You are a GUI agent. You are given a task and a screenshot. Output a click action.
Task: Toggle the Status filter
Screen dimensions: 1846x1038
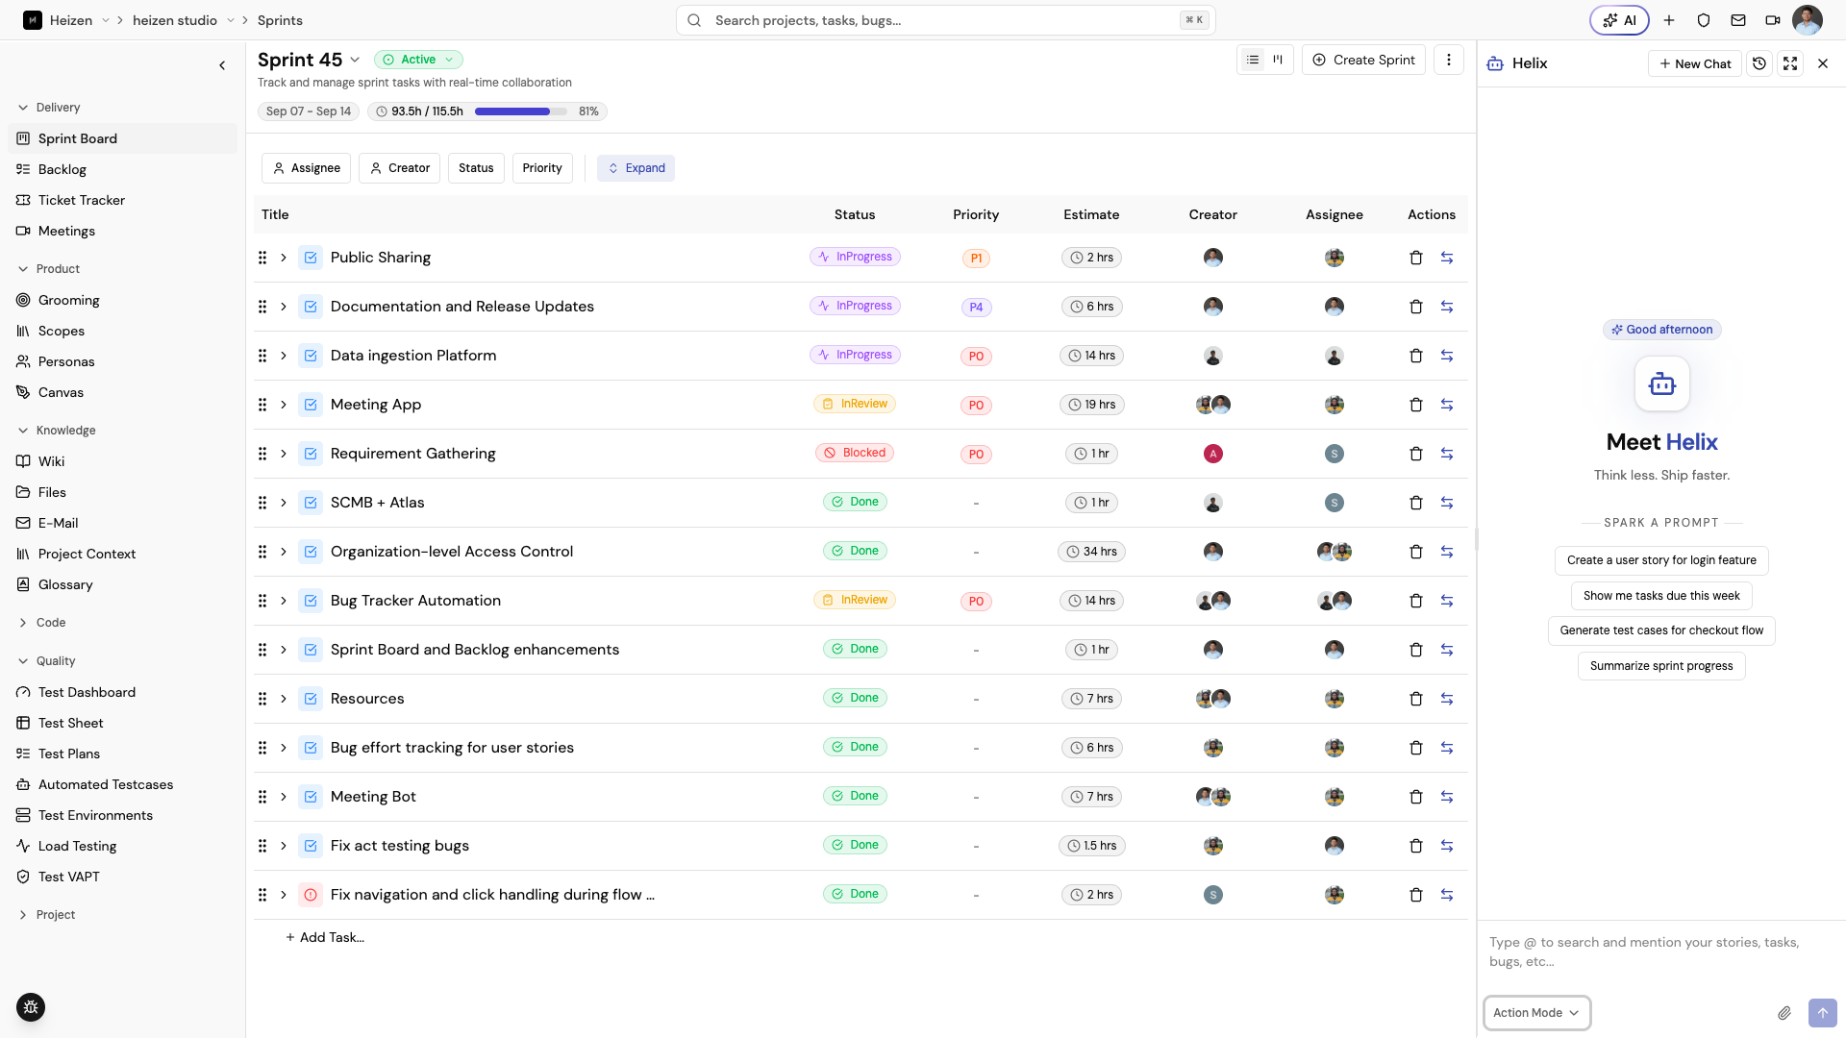tap(476, 168)
